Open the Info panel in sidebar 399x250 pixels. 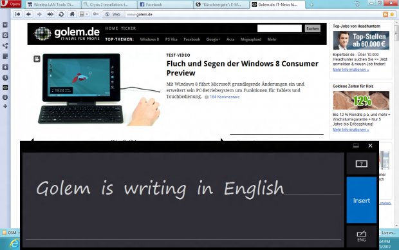[x=5, y=97]
